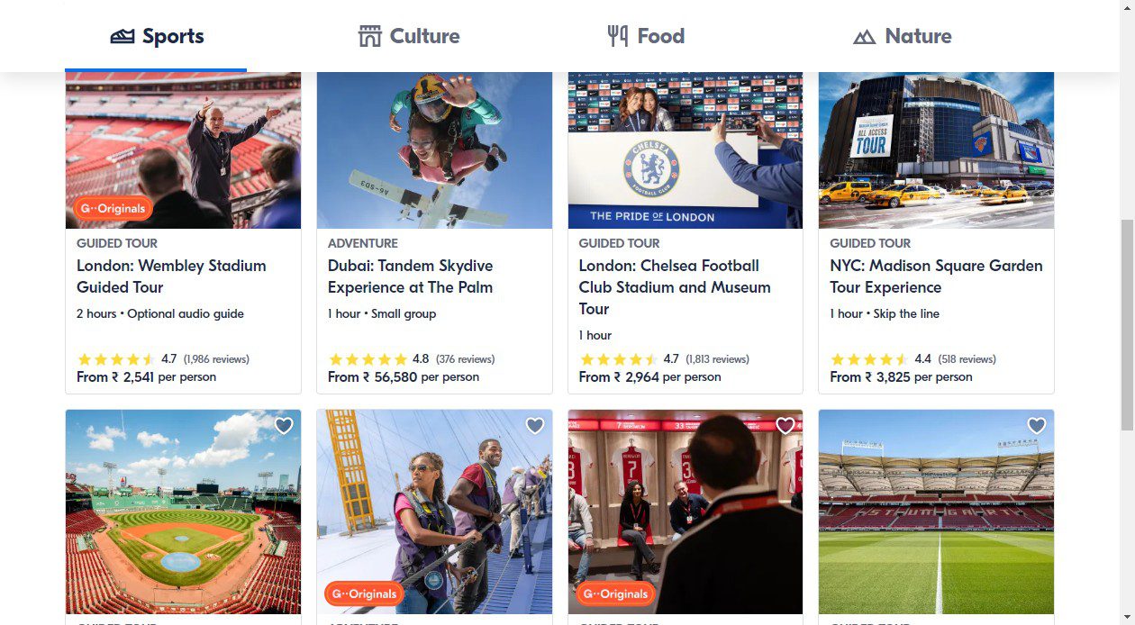The image size is (1135, 625).
Task: Click the star rating on Dubai skydive card
Action: tap(368, 359)
